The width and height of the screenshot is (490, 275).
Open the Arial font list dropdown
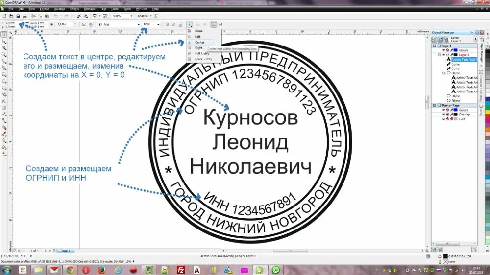(x=139, y=24)
